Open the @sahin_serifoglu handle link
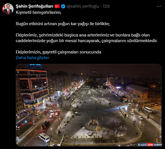Image resolution: width=165 pixels, height=149 pixels. click(x=83, y=6)
